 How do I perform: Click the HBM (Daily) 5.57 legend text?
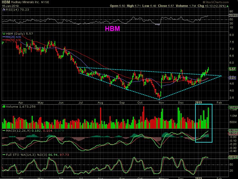(20, 34)
